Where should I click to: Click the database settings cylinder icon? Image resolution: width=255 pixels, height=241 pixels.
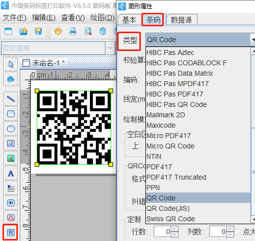(103, 31)
